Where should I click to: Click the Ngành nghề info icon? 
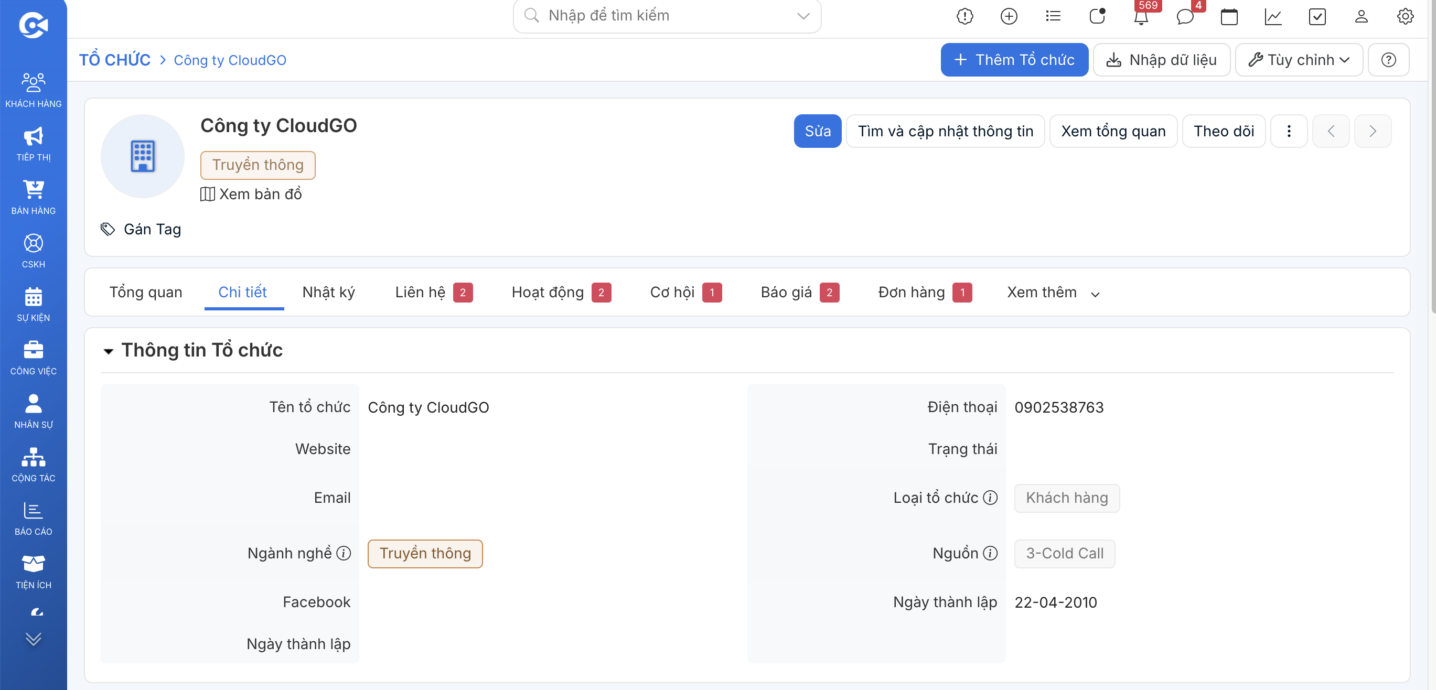(x=344, y=553)
